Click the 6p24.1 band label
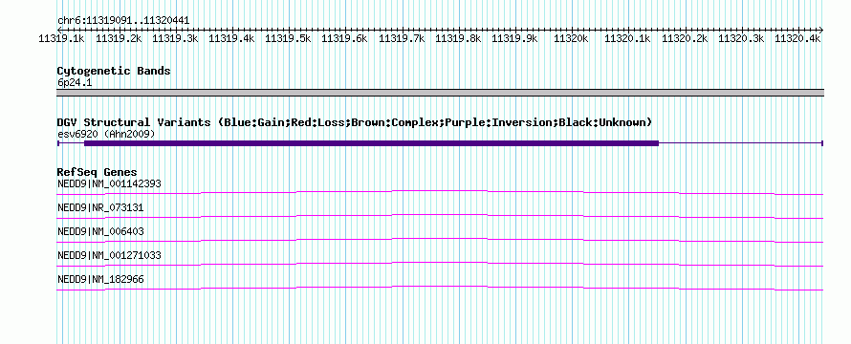Viewport: 851px width, 344px height. [76, 82]
